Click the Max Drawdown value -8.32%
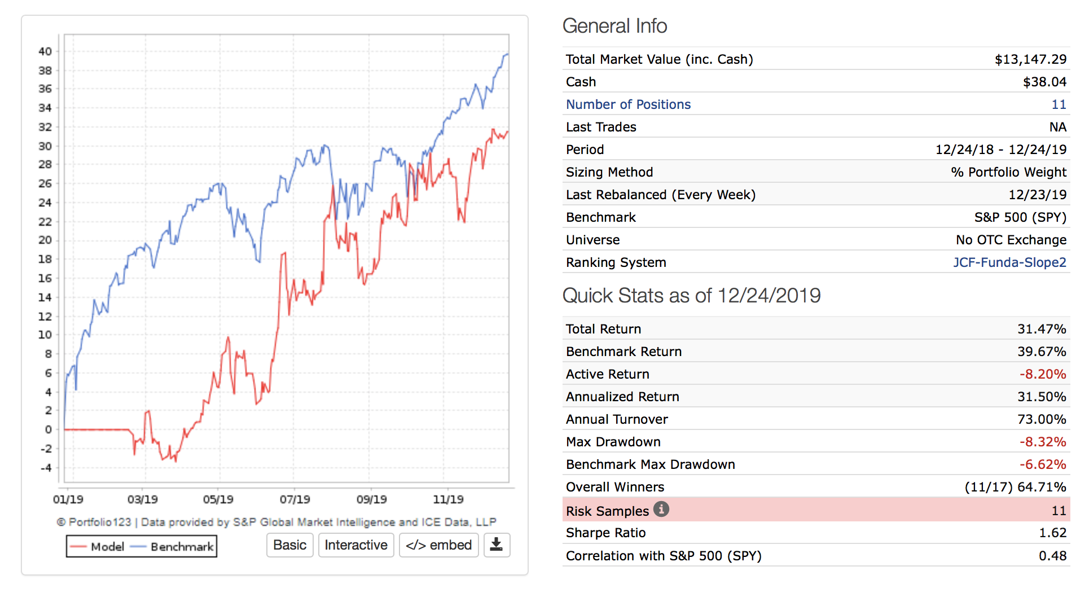 (1042, 442)
